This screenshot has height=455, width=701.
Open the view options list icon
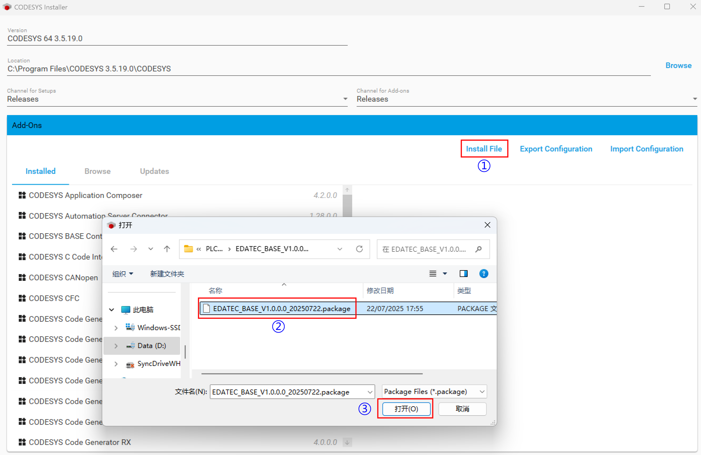tap(432, 274)
